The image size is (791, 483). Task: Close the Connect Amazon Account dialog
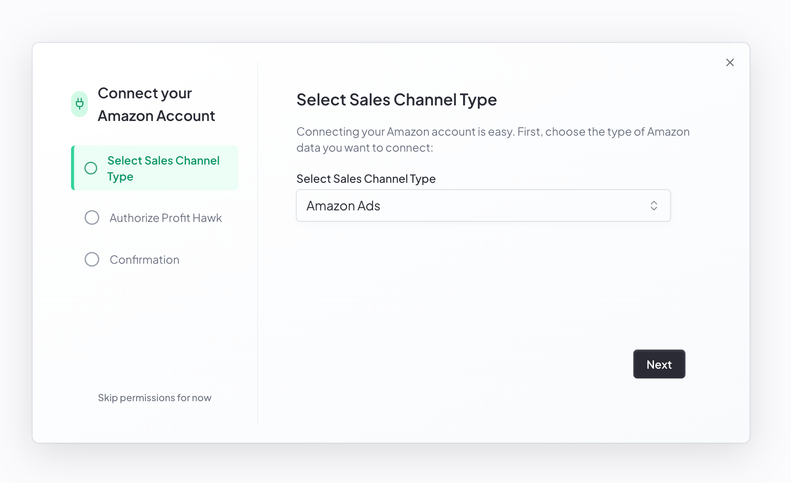730,63
